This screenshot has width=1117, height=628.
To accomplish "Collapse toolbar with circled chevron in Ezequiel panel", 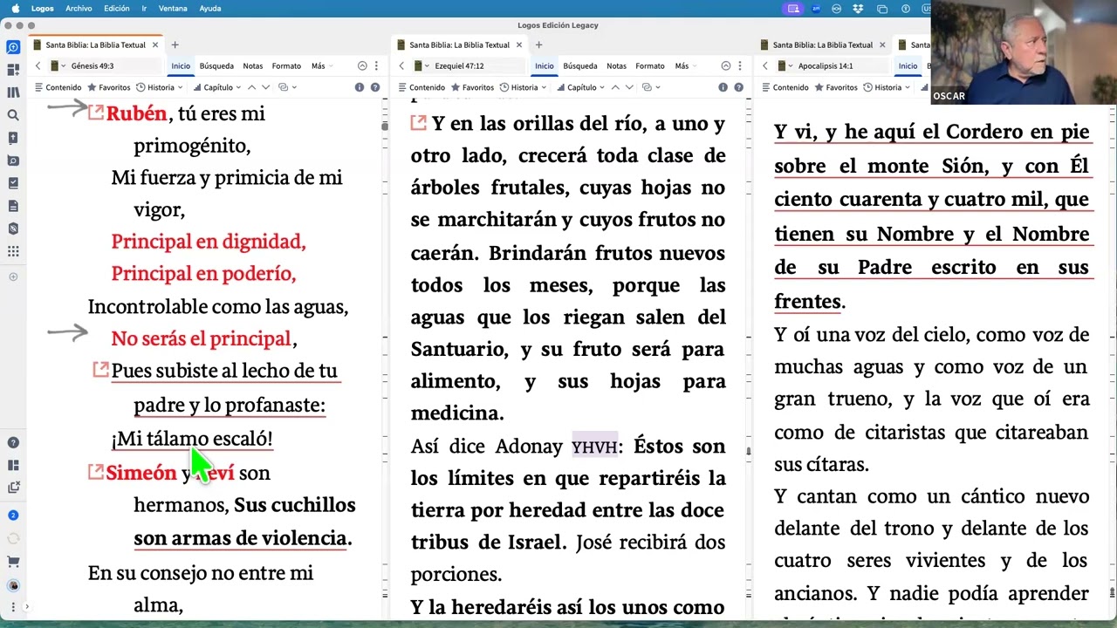I will [726, 65].
